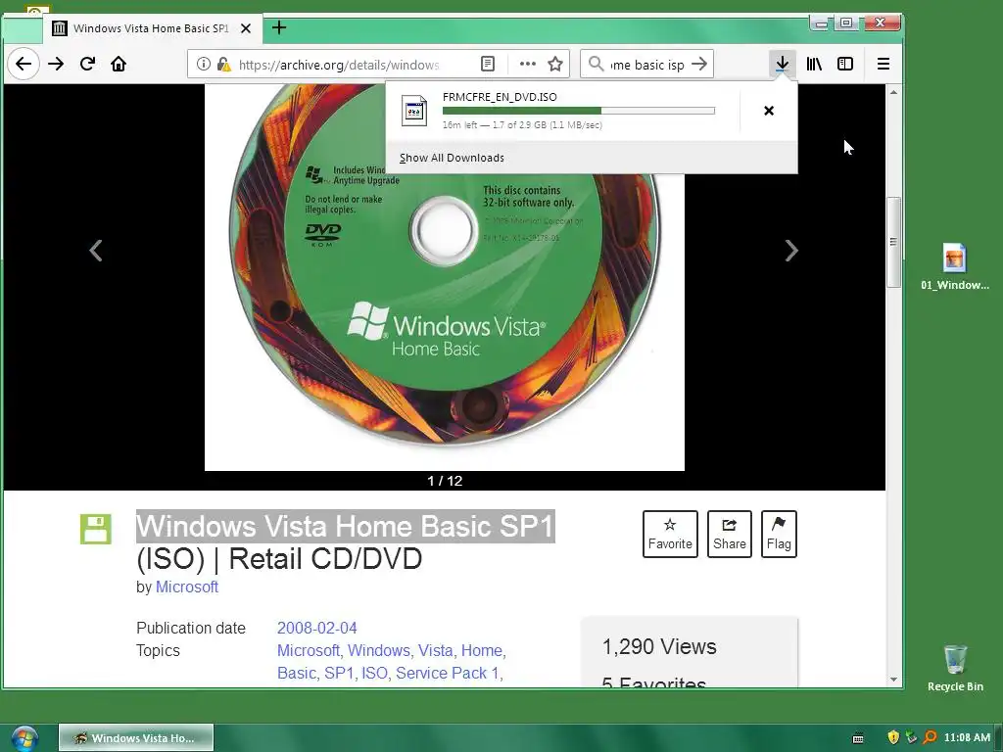Open Show All Downloads

[452, 158]
